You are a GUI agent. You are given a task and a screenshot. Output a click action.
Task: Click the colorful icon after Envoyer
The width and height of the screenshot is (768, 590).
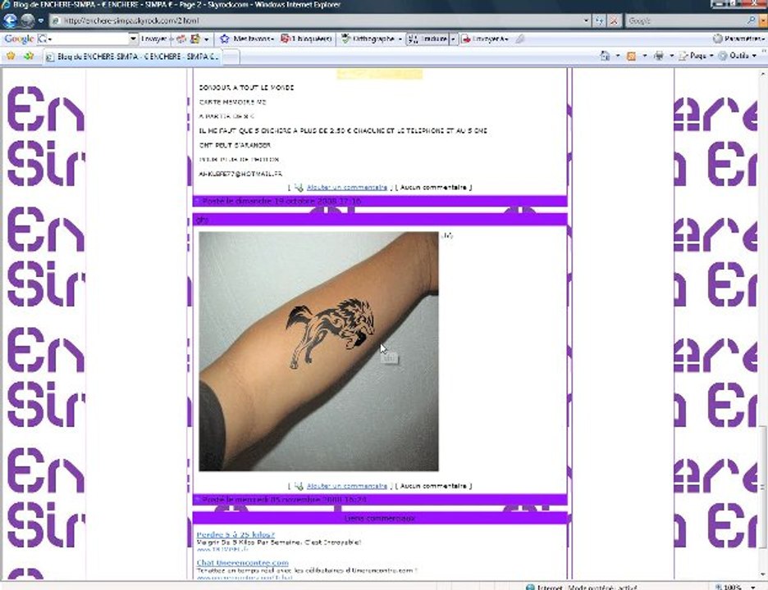click(x=181, y=39)
